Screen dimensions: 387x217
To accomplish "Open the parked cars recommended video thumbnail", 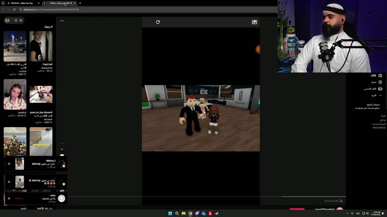I will tap(15, 46).
